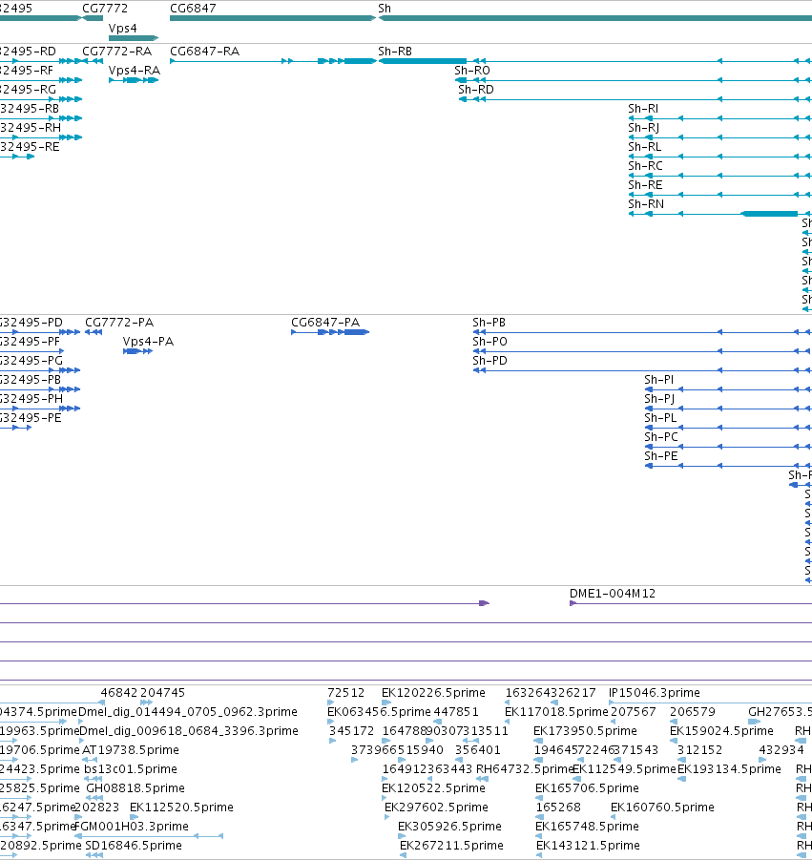Screen dimensions: 812x860
Task: Click EST label EK165706.5prime
Action: [x=587, y=788]
